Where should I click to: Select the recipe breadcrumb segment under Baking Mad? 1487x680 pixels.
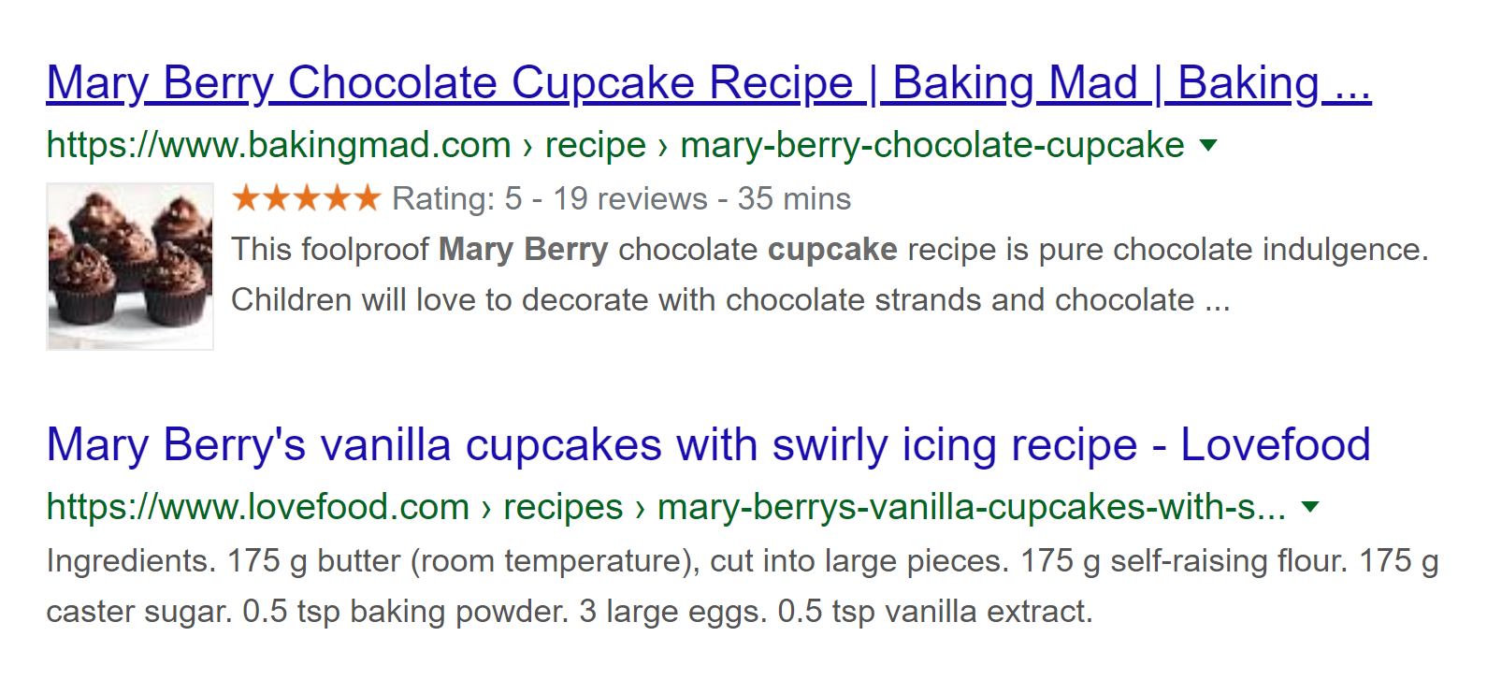pos(595,145)
